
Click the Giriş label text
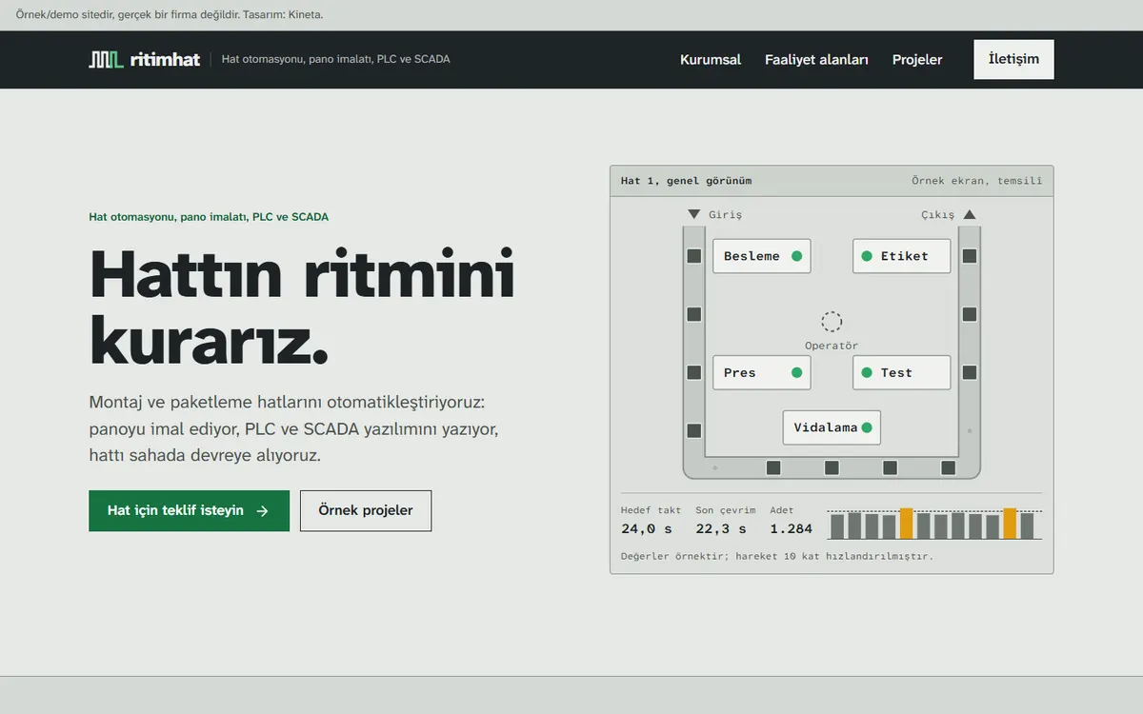coord(725,215)
